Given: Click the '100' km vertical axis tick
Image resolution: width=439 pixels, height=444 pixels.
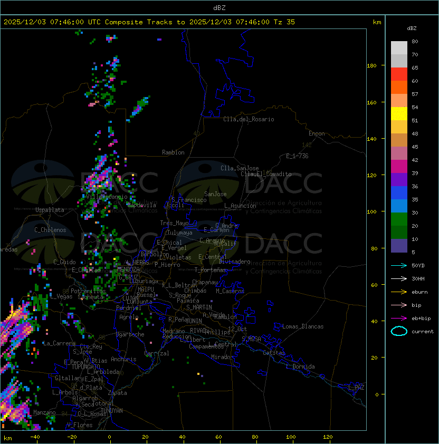Looking at the screenshot, I should pos(371,211).
